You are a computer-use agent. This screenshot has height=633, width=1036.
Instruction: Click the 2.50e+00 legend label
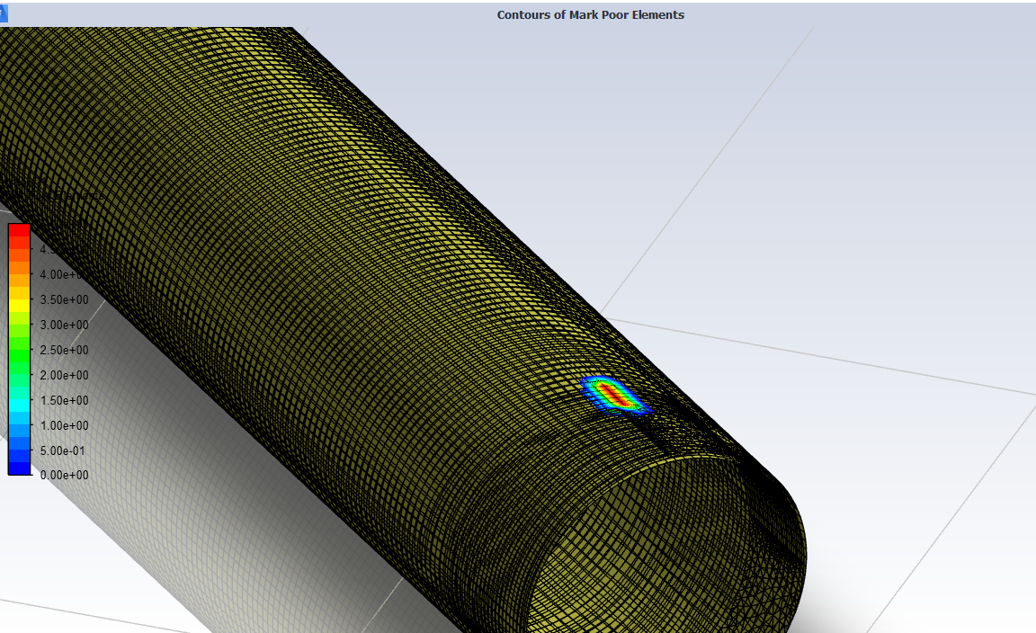coord(64,350)
